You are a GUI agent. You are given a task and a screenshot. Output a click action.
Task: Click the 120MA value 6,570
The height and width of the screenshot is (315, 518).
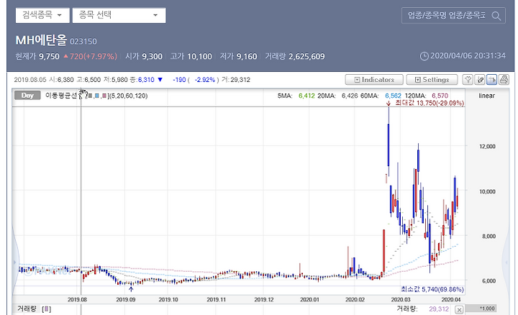440,96
